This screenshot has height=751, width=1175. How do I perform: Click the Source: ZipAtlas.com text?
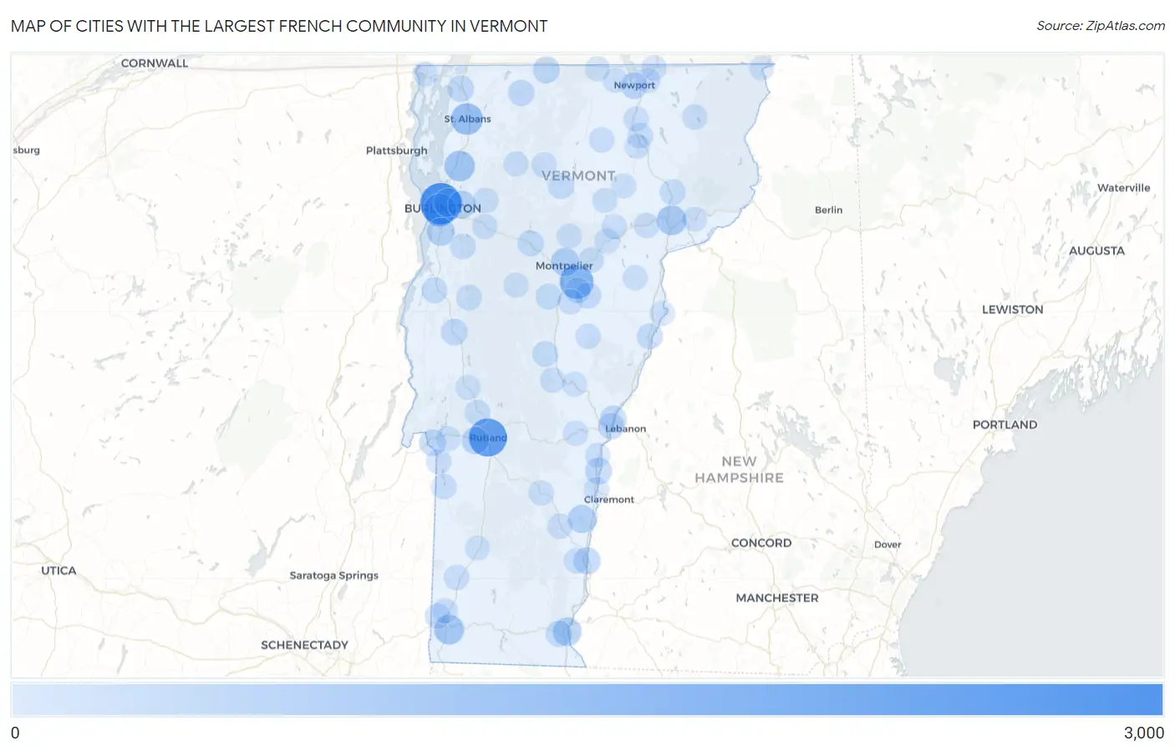[1101, 26]
